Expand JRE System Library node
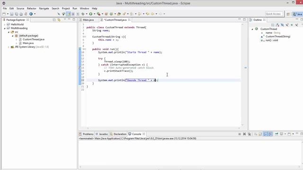Image resolution: width=303 pixels, height=170 pixels. point(9,47)
